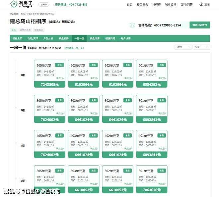Click the 在售 tag
The image size is (219, 197).
pos(14,30)
